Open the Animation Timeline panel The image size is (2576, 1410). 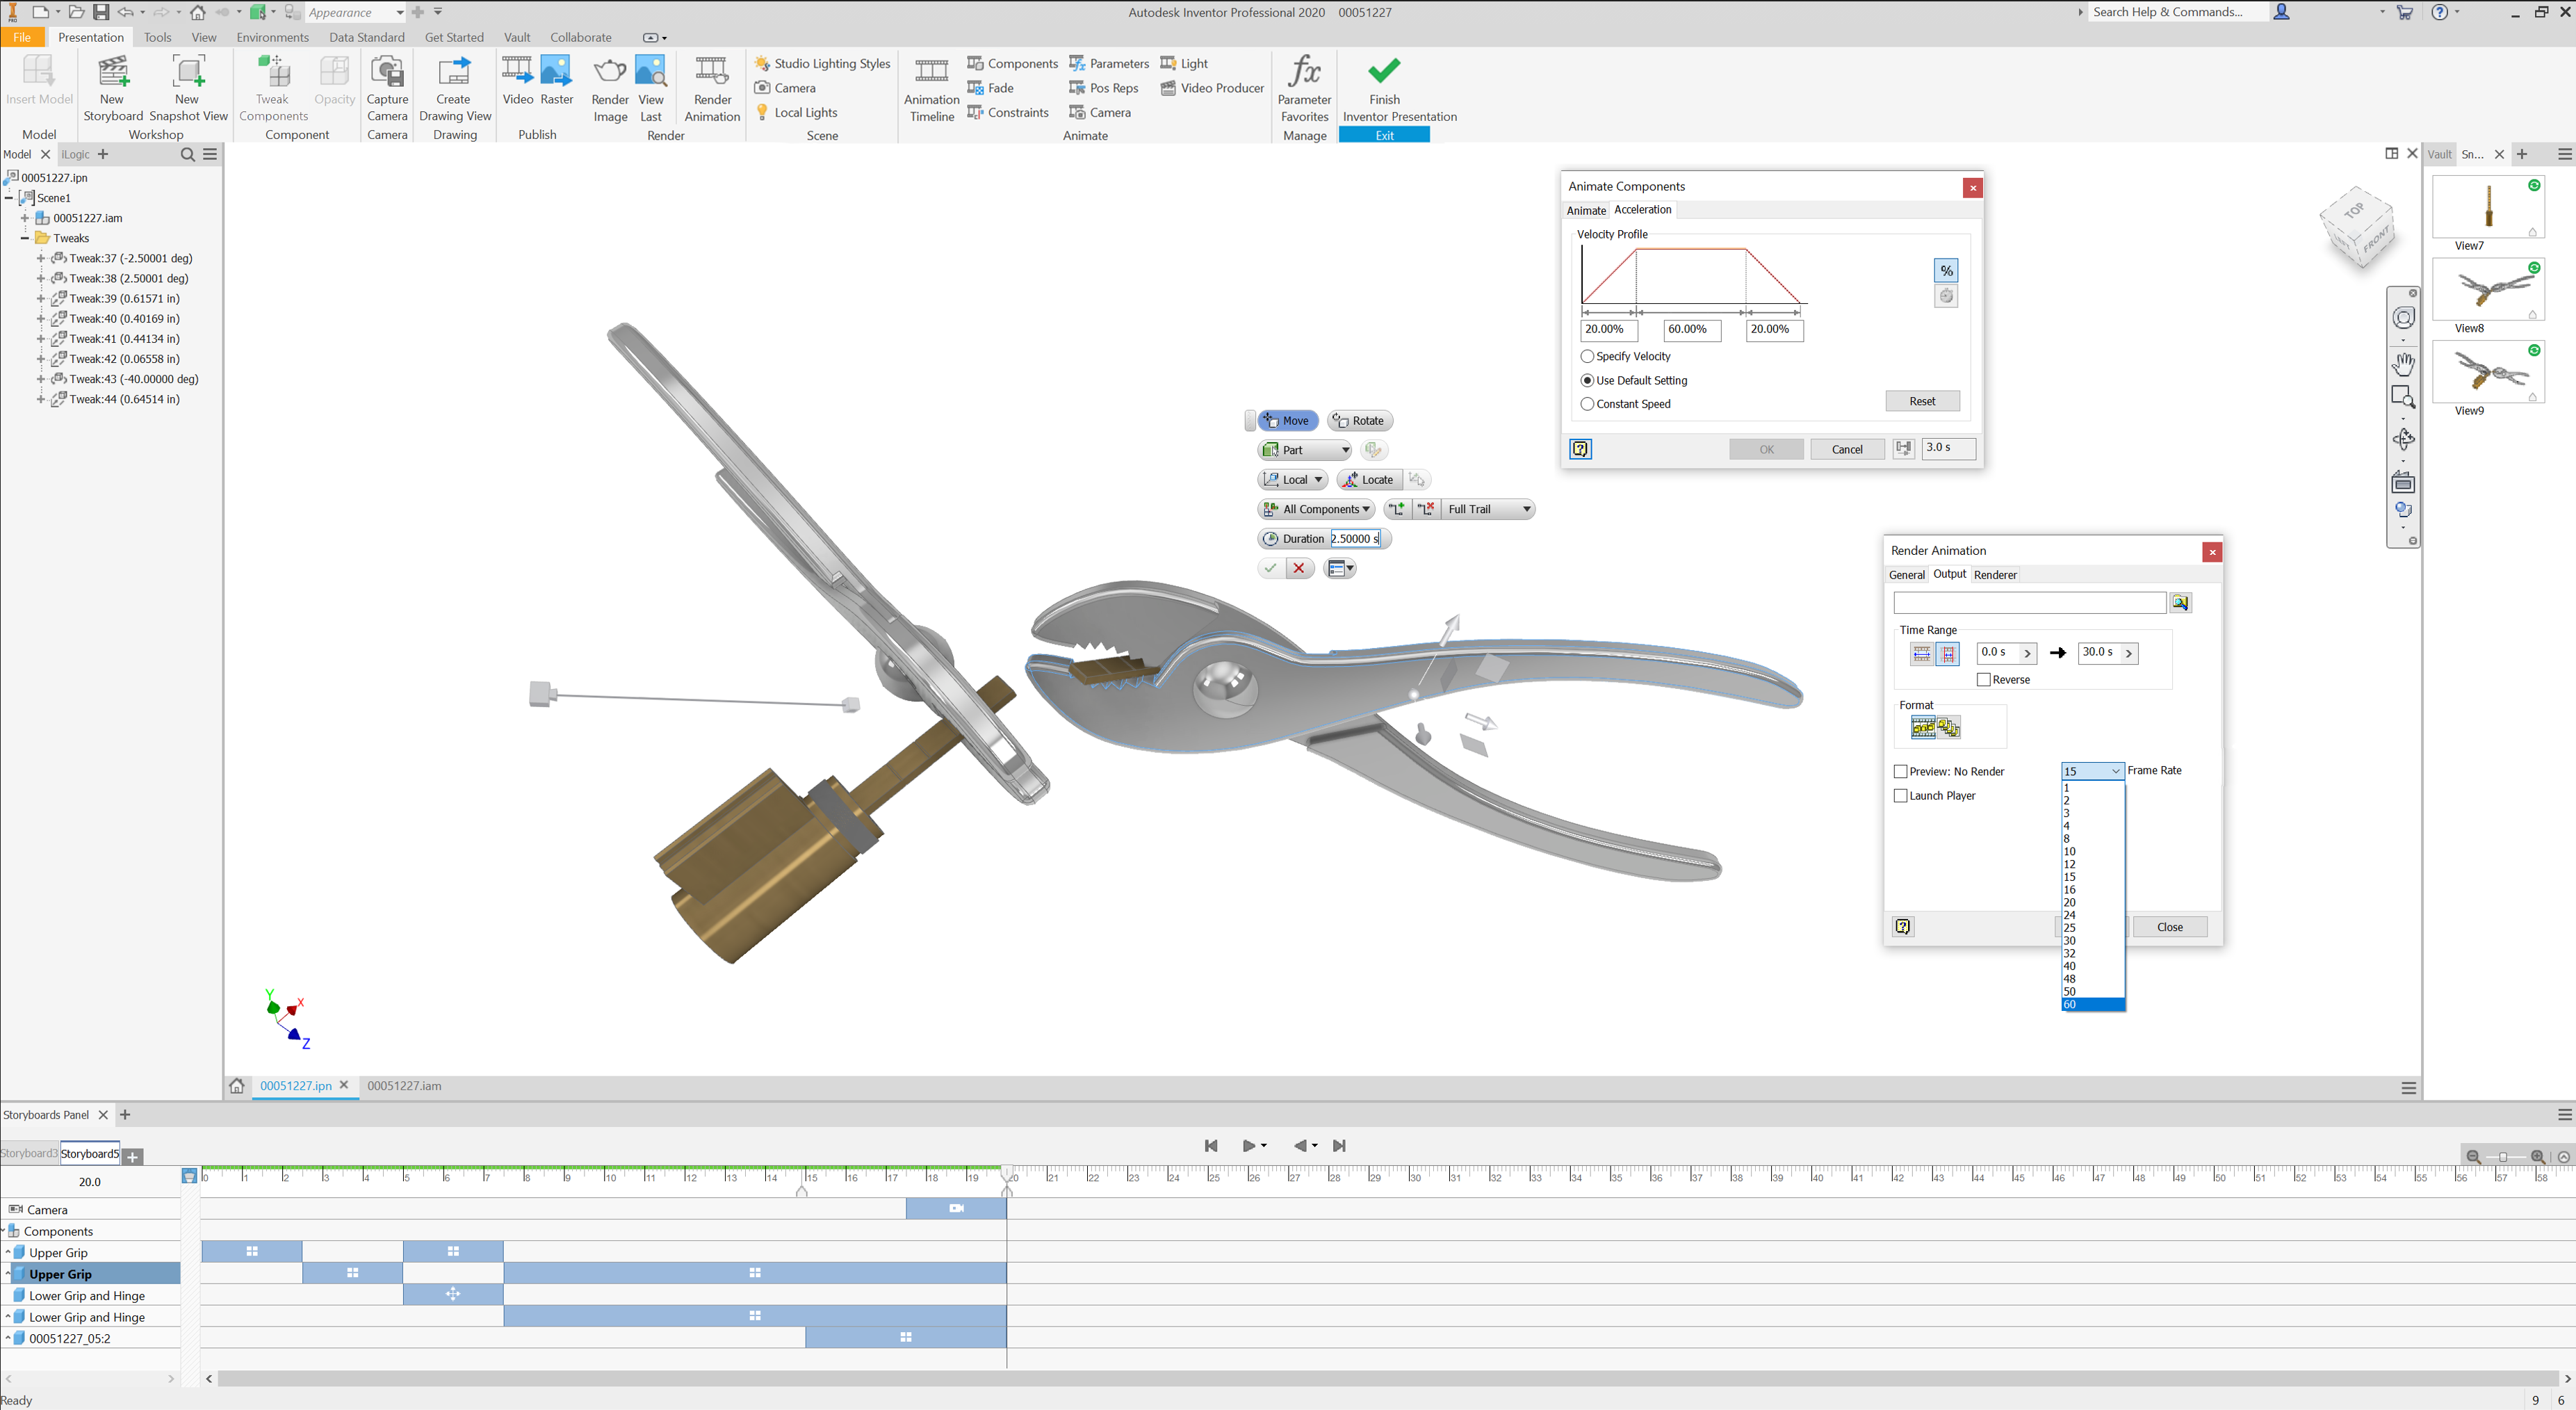pyautogui.click(x=930, y=87)
